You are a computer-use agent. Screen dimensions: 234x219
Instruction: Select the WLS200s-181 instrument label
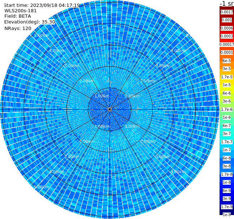pos(21,11)
